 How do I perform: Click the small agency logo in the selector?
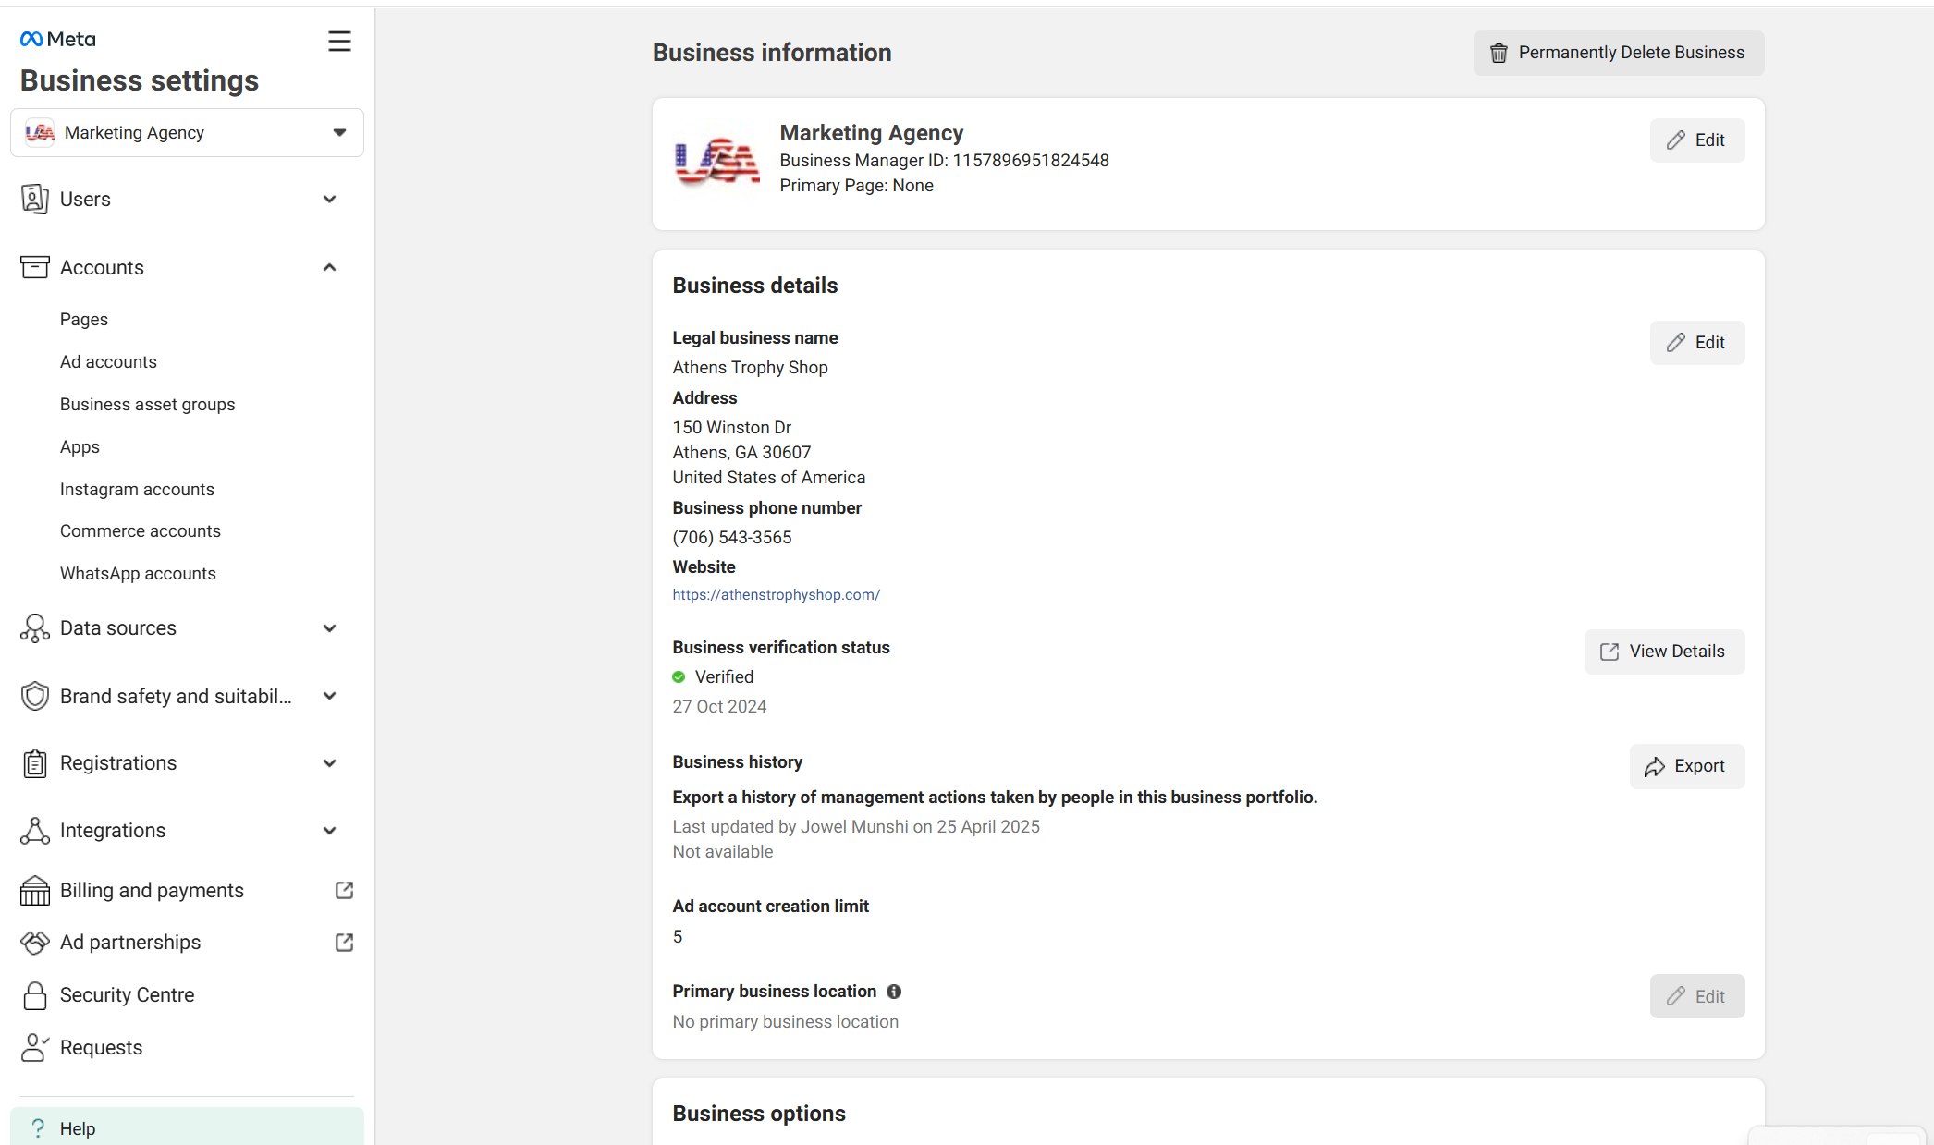point(40,133)
